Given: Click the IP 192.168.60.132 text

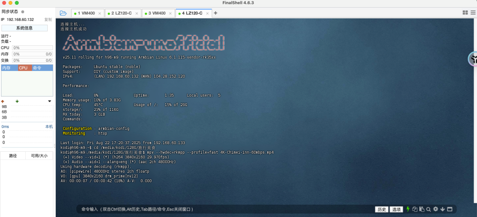Looking at the screenshot, I should (17, 20).
